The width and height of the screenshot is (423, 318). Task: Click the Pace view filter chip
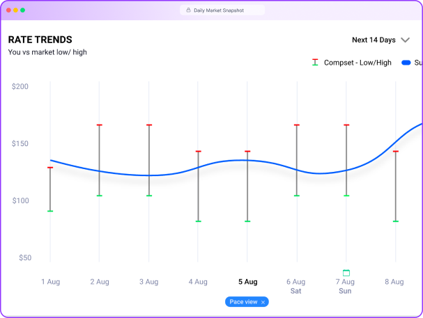pyautogui.click(x=243, y=302)
